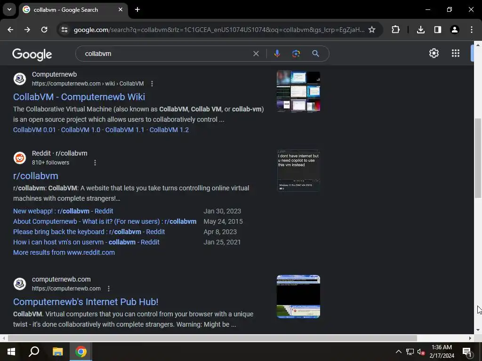Open More results from www.reddit.com
Image resolution: width=482 pixels, height=361 pixels.
click(x=64, y=252)
